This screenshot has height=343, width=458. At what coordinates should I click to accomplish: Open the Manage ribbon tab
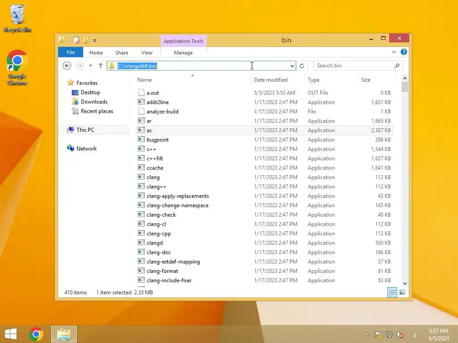point(183,53)
